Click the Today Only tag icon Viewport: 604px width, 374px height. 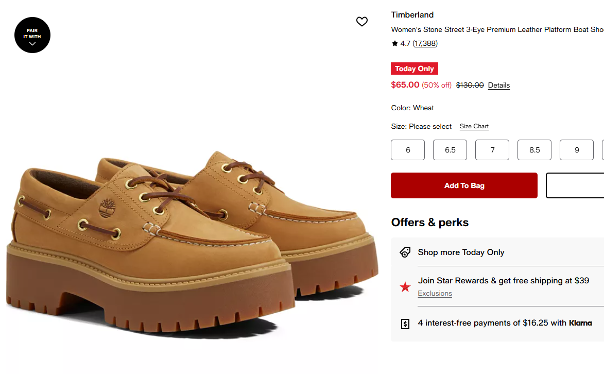point(405,252)
